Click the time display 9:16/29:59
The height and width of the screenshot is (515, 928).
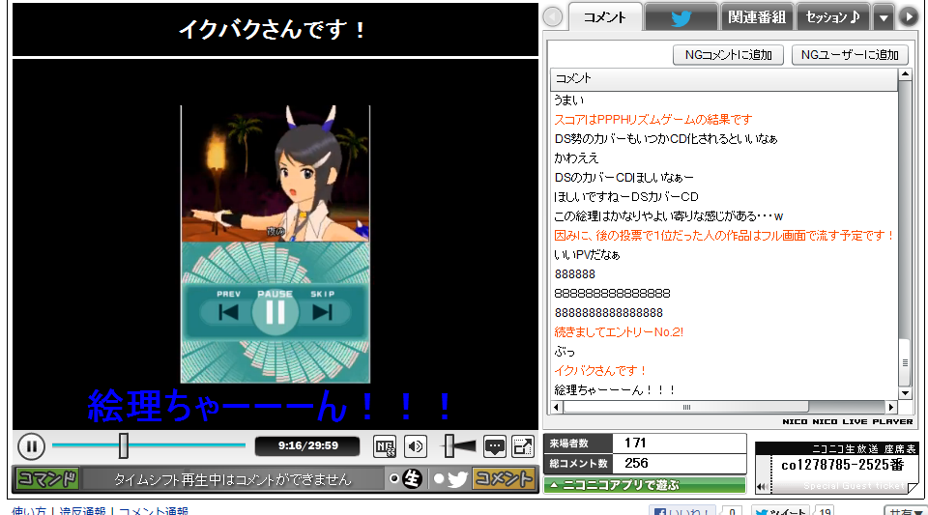(x=307, y=445)
